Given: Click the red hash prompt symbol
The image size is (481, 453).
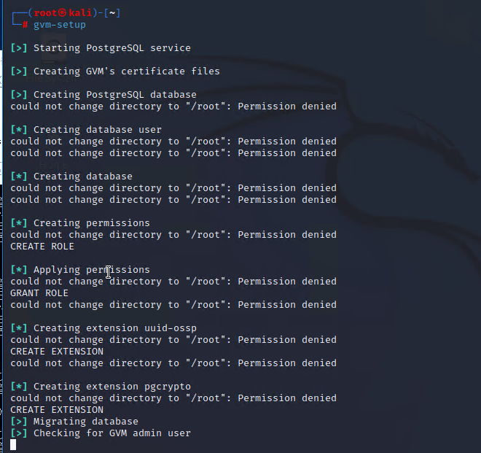Looking at the screenshot, I should [25, 25].
